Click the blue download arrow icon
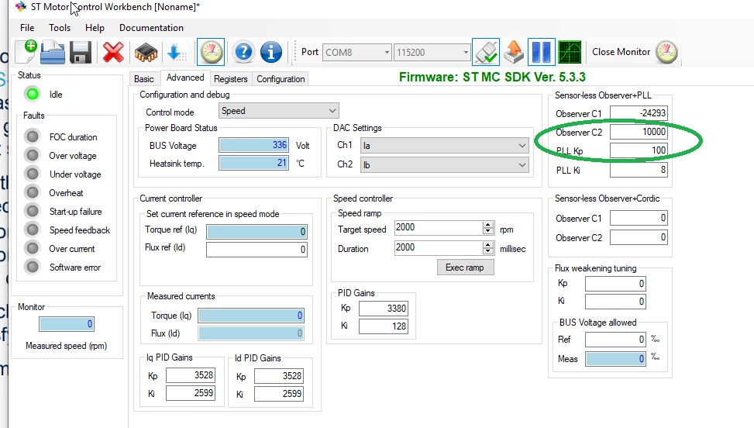The height and width of the screenshot is (428, 754). tap(176, 53)
